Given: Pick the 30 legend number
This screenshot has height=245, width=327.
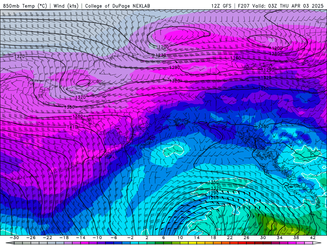Looking at the screenshot, I should pyautogui.click(x=263, y=238).
